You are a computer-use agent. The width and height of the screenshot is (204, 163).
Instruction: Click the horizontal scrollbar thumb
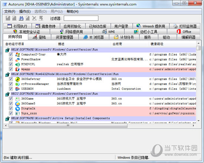click(x=68, y=126)
